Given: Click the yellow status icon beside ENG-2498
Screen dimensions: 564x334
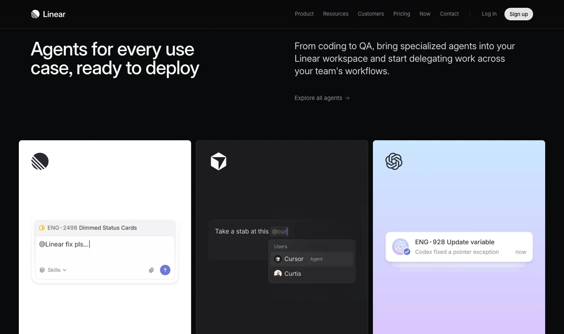Looking at the screenshot, I should pos(42,228).
